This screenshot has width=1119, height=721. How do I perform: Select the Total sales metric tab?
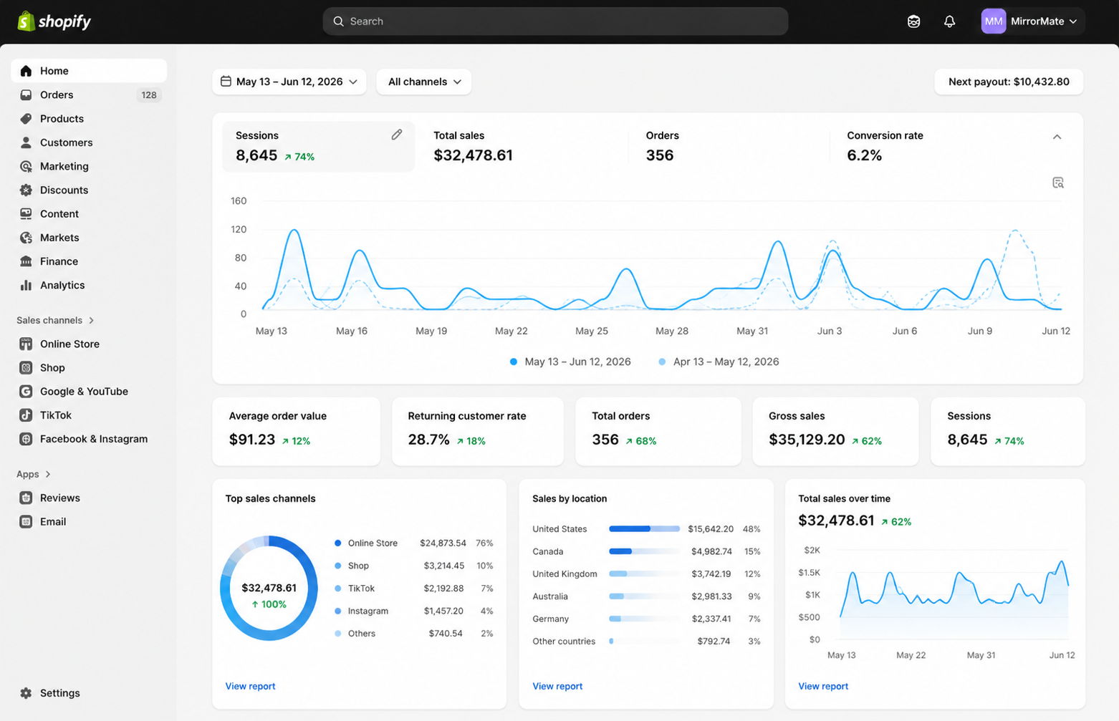pos(521,146)
